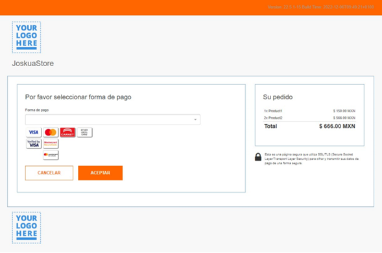Open the Forma de pago dropdown
The width and height of the screenshot is (382, 253).
[x=113, y=119]
